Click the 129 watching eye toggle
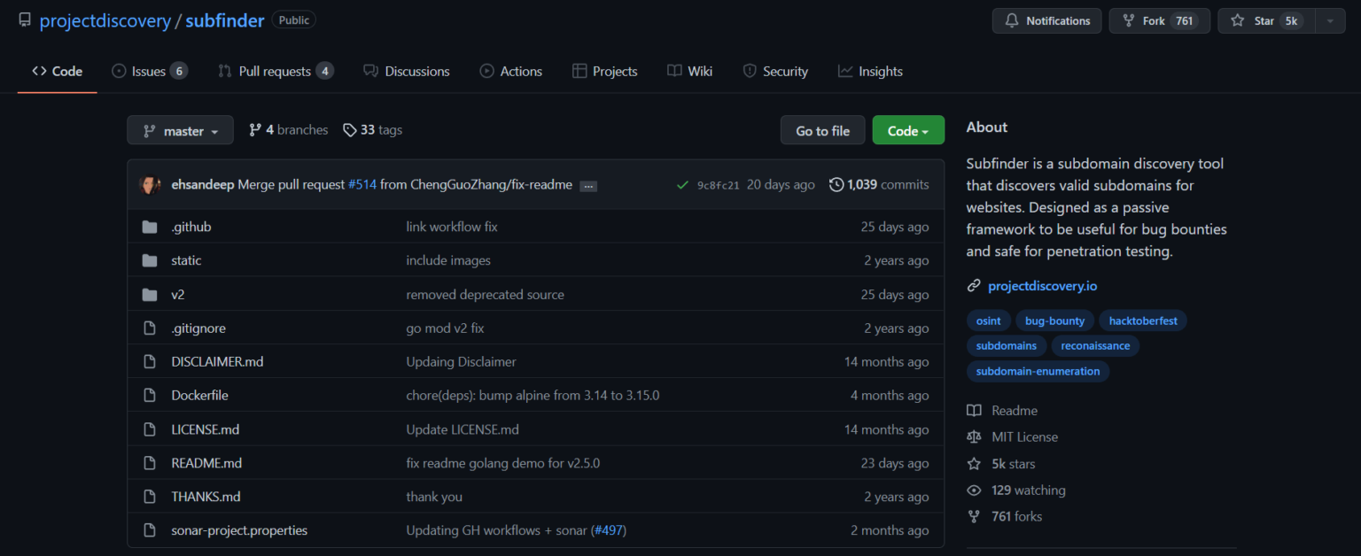The height and width of the screenshot is (556, 1361). click(x=974, y=490)
